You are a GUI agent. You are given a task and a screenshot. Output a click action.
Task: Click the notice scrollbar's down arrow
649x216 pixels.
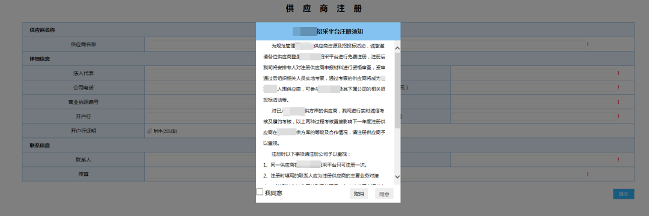point(397,177)
